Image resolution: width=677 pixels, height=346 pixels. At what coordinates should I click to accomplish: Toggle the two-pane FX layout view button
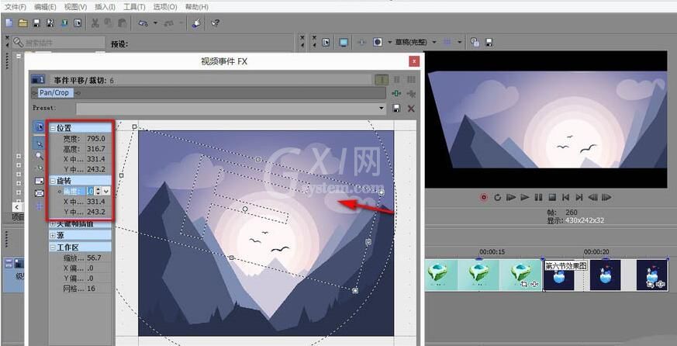click(x=397, y=79)
